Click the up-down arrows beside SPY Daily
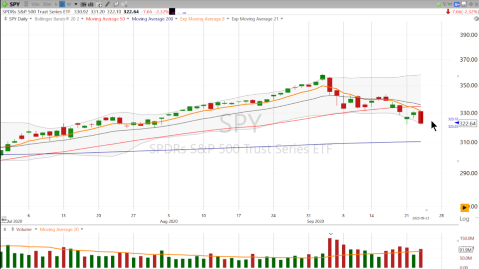479x269 pixels. [x=5, y=19]
